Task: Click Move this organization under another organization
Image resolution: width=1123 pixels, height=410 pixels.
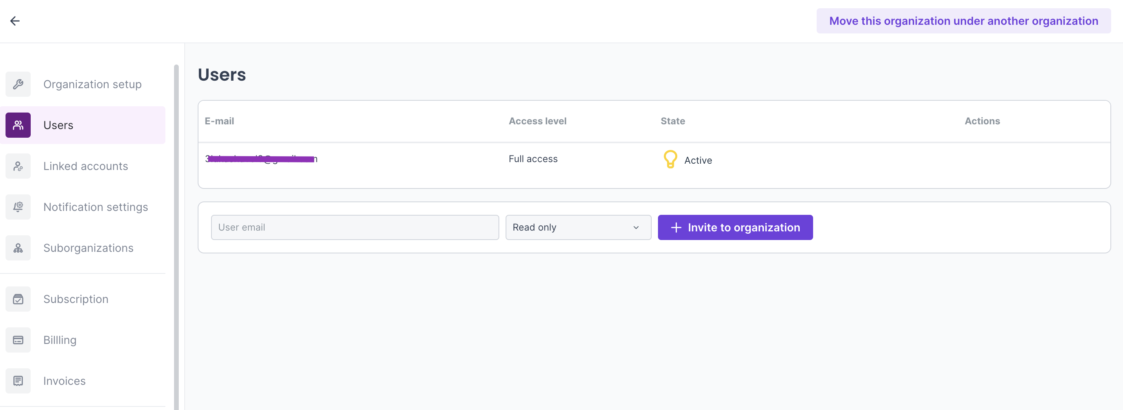Action: tap(964, 21)
